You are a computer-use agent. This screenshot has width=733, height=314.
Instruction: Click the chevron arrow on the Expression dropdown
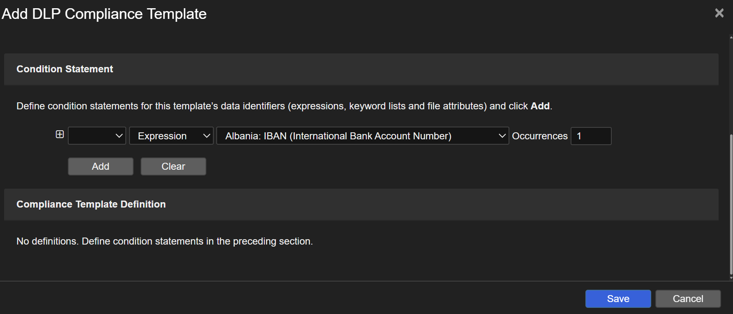pos(206,136)
